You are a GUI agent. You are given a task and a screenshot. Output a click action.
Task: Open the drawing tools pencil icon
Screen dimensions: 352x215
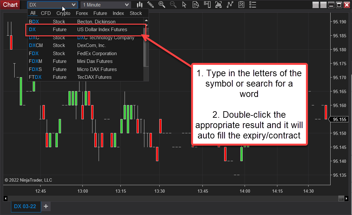(150, 5)
